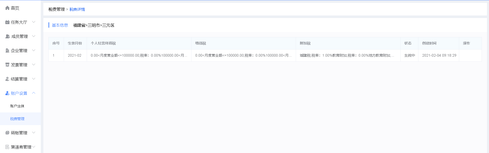Expand the 任务大厅 chevron arrow
This screenshot has width=489, height=153.
click(34, 22)
